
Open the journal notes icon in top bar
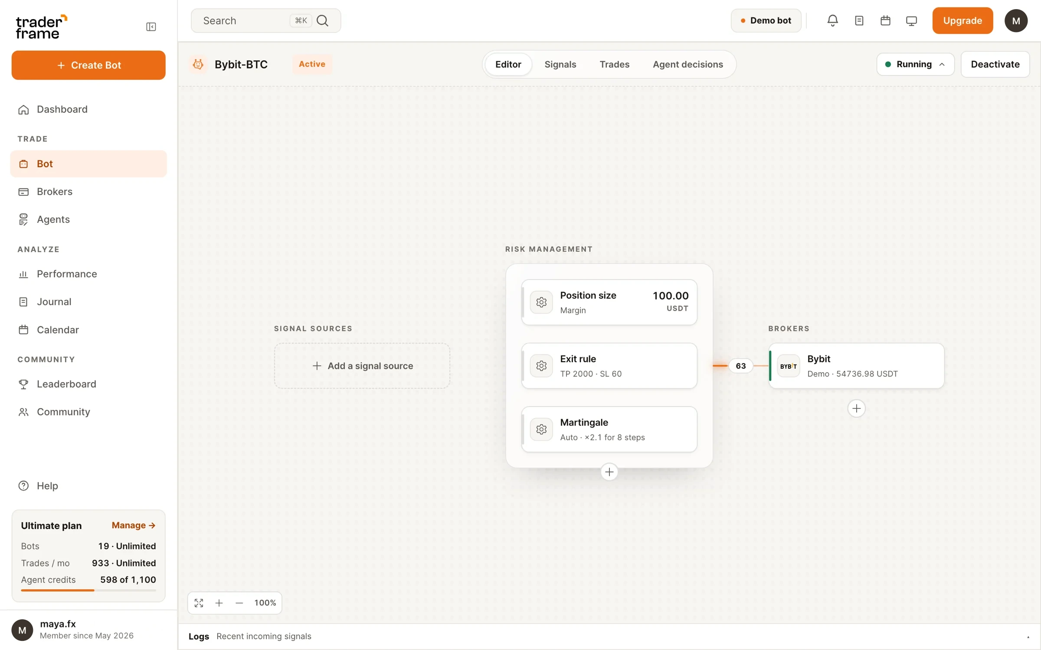[x=859, y=20]
